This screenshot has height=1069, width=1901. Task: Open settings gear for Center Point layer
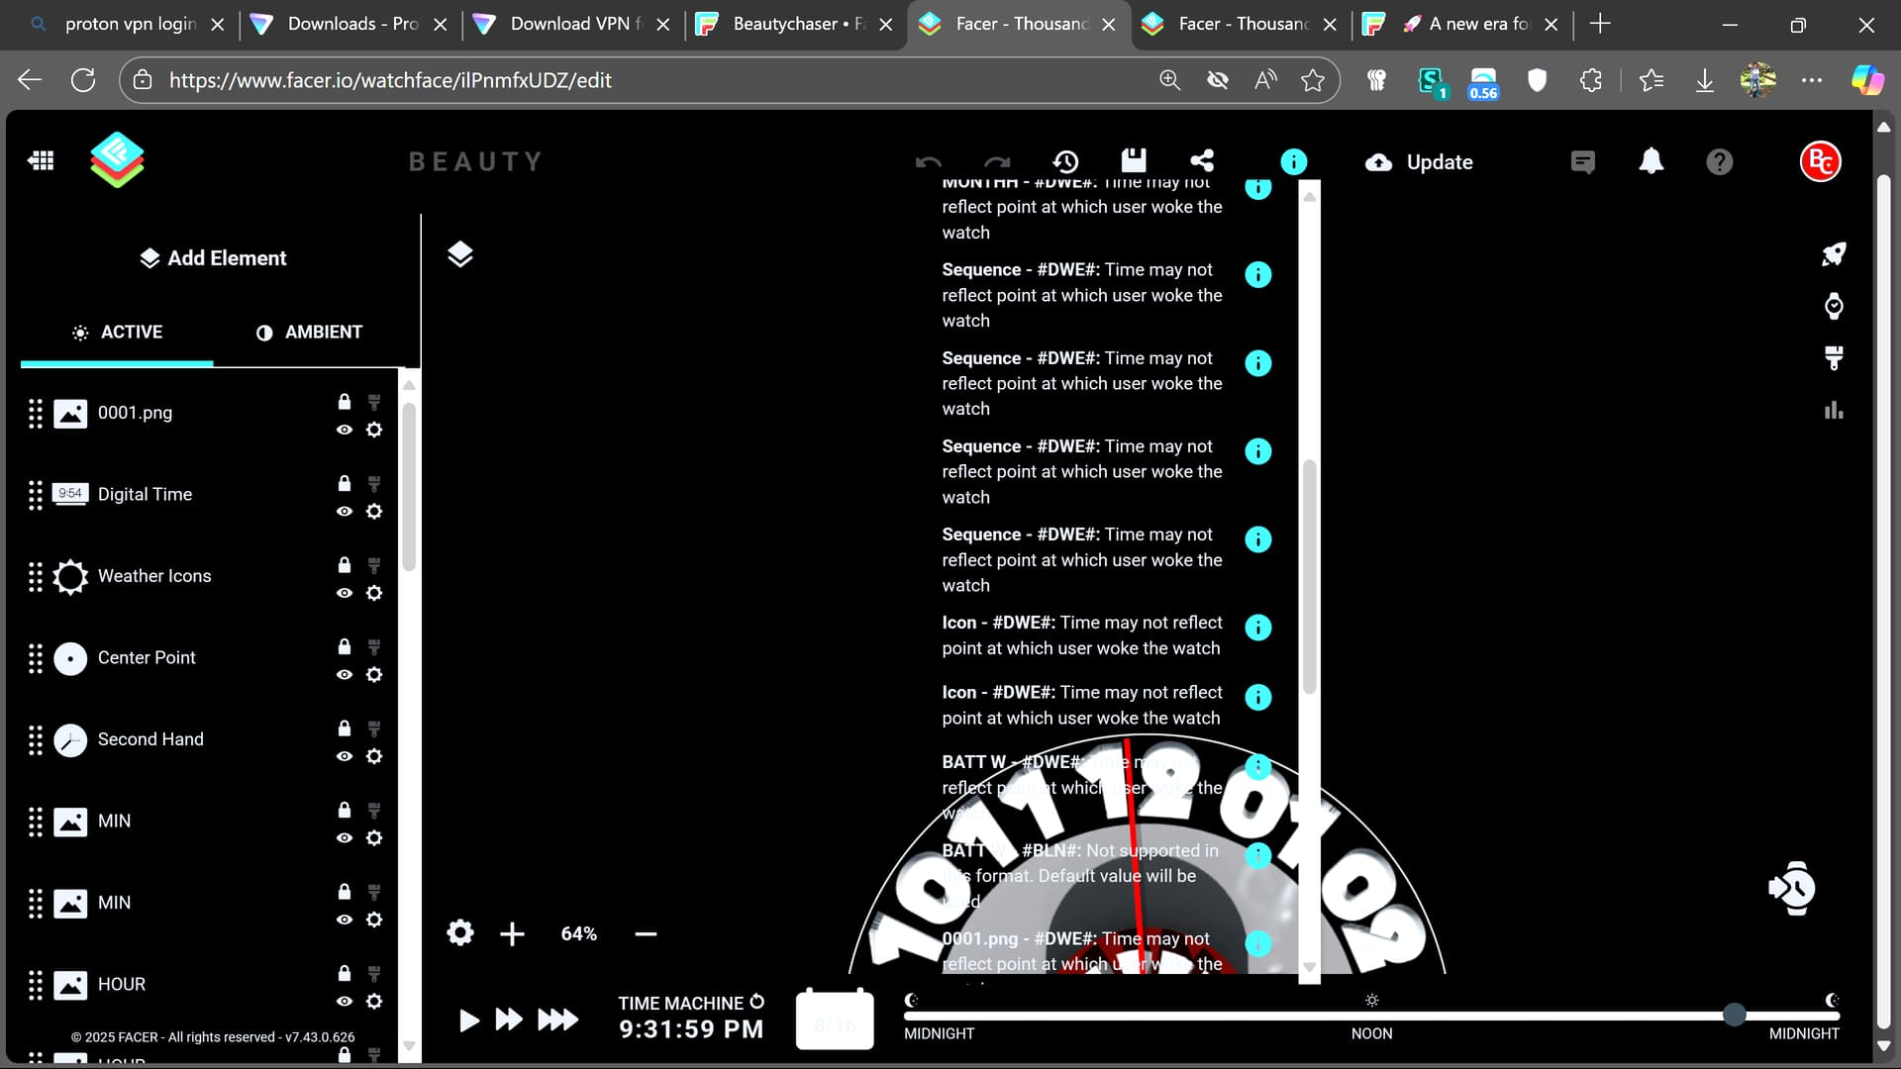pos(374,674)
